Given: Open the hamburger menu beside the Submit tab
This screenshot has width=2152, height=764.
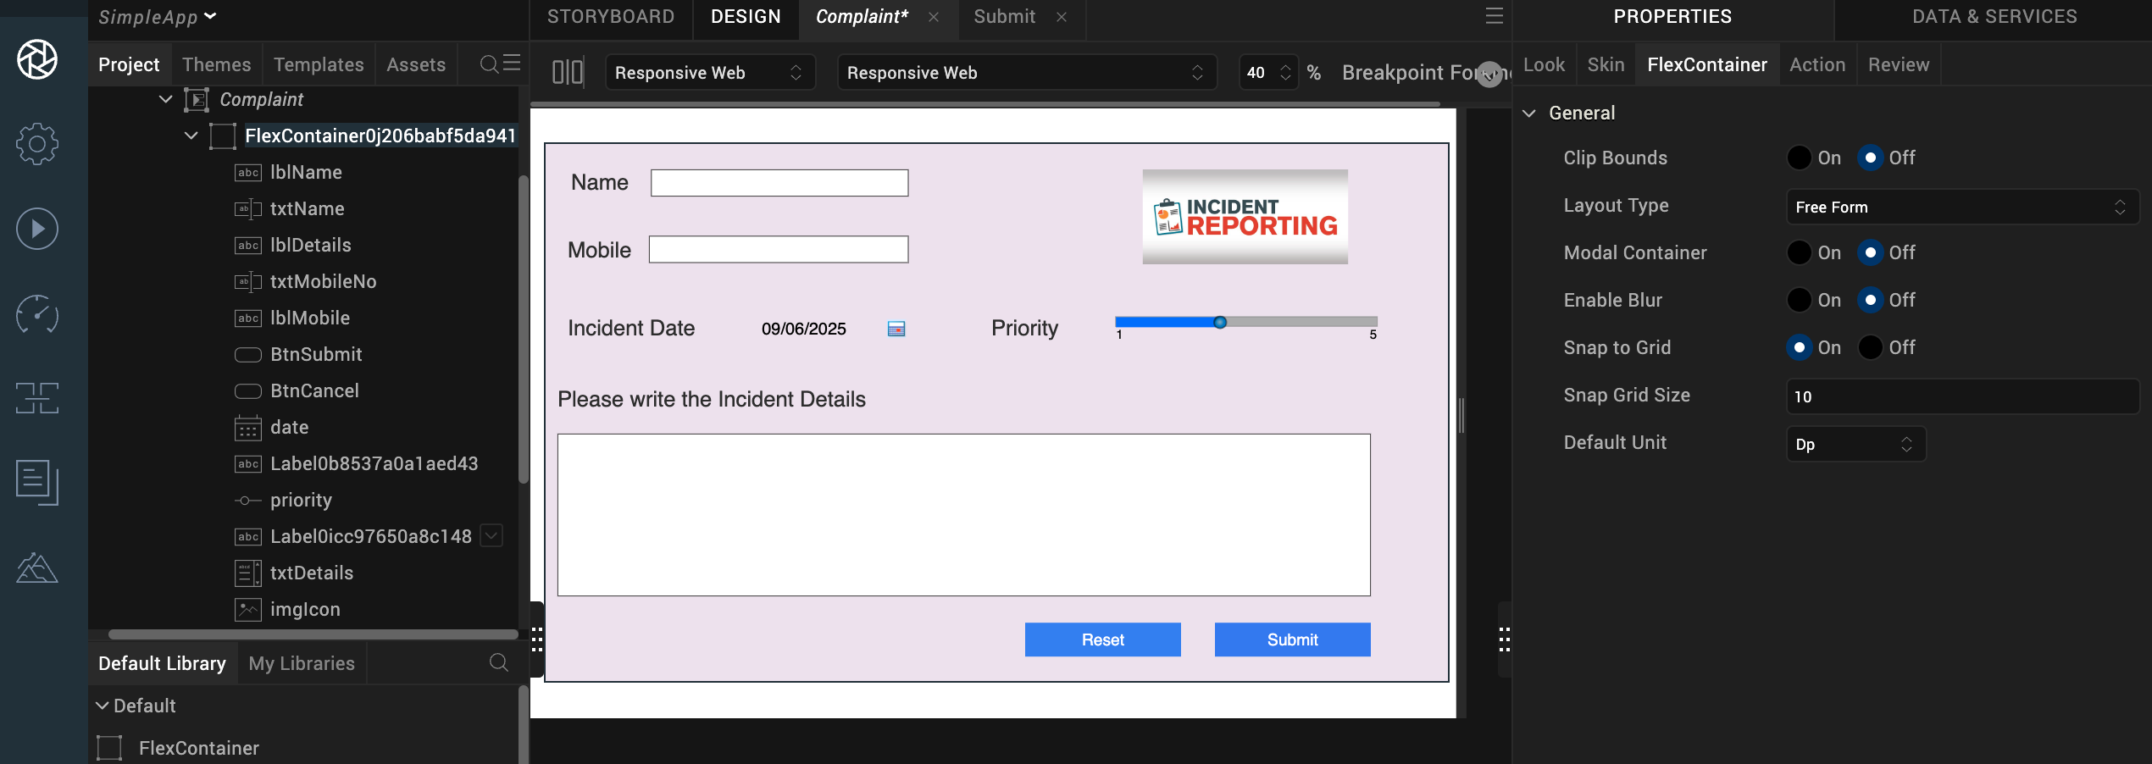Looking at the screenshot, I should point(1494,16).
